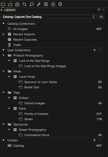
Task: Remove folder with Folders minus button
Action: pos(100,140)
